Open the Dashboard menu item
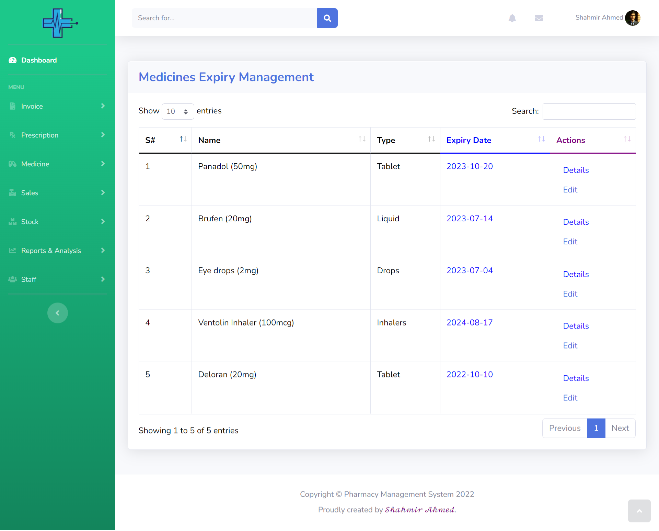 tap(39, 60)
